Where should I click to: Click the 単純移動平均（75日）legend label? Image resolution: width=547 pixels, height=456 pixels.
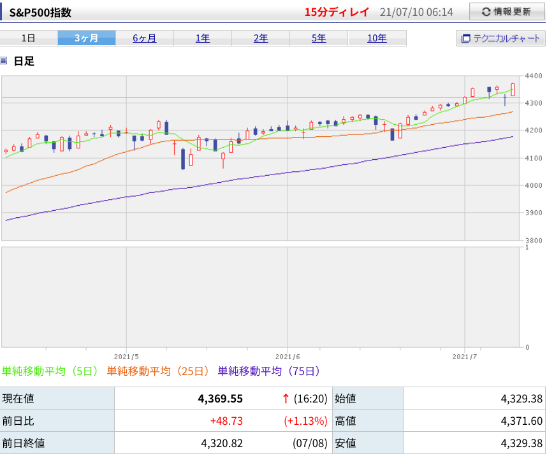pyautogui.click(x=268, y=371)
